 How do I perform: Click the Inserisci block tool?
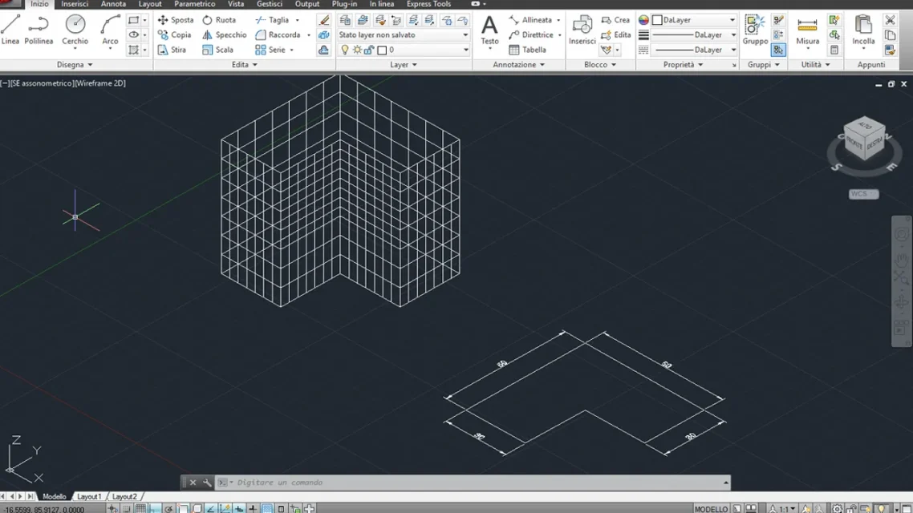click(582, 30)
